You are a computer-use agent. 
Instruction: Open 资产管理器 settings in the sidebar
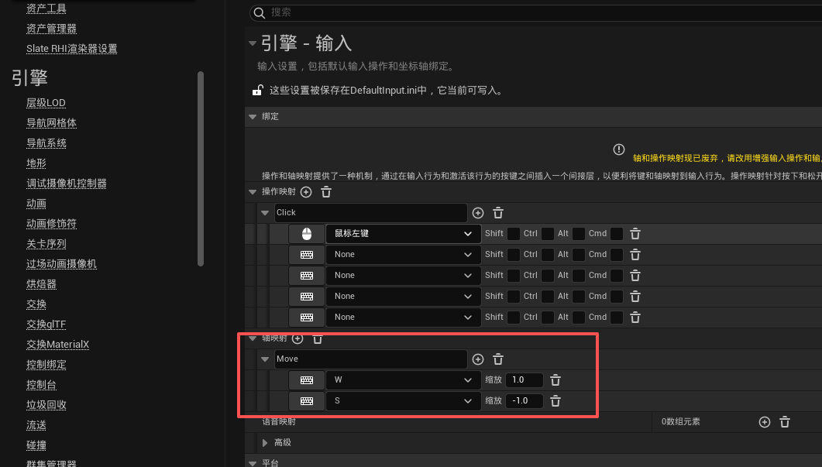(x=51, y=29)
